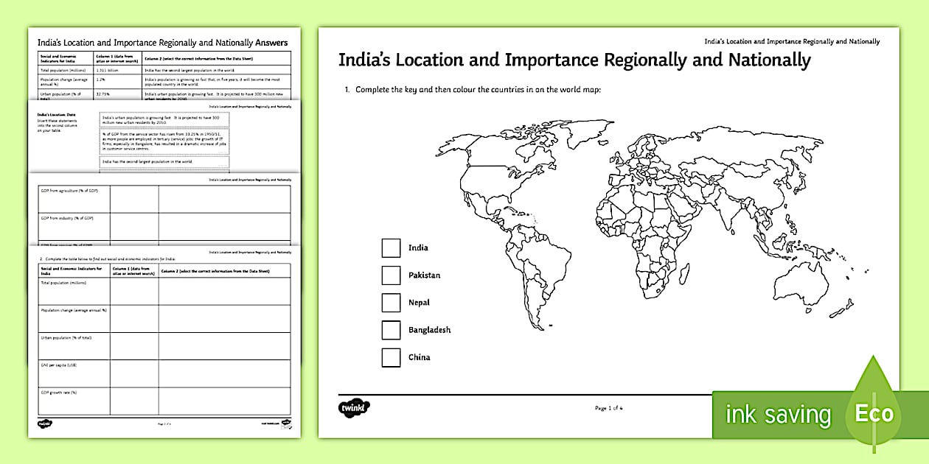Check the Pakistan box in the key
The width and height of the screenshot is (929, 464).
(x=390, y=275)
